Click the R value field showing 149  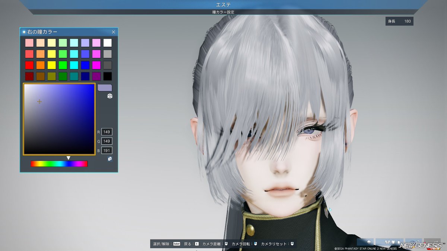107,132
